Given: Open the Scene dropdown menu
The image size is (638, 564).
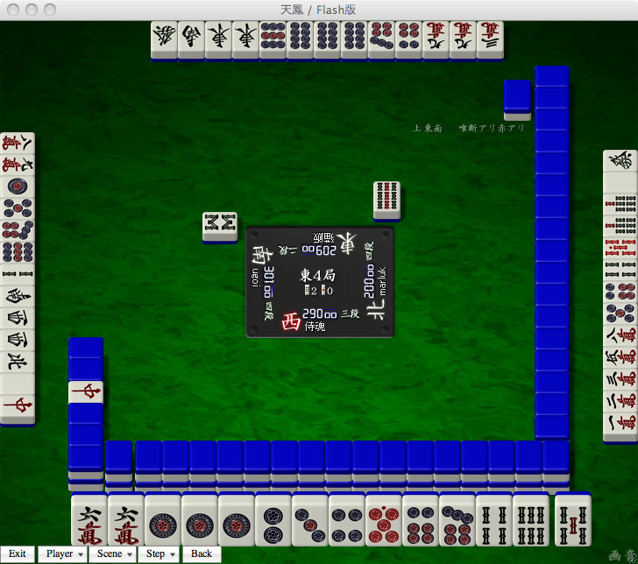Looking at the screenshot, I should pos(113,553).
